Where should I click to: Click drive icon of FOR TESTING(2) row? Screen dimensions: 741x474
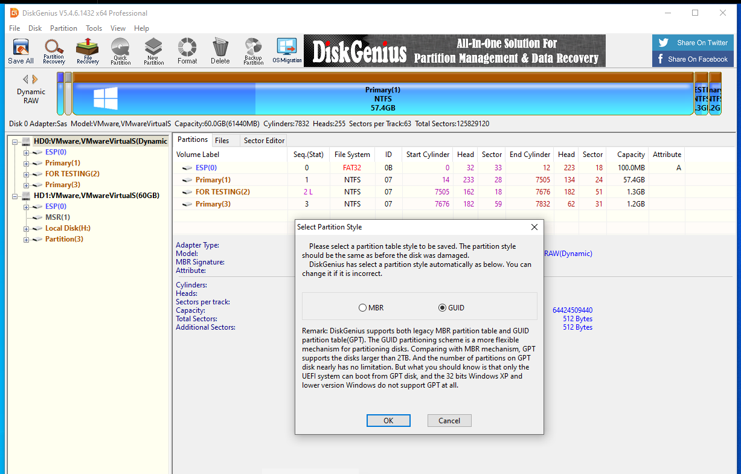(187, 192)
